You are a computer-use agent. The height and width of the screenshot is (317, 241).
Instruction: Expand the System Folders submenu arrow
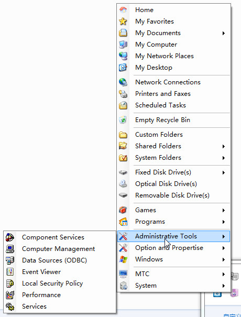click(x=224, y=158)
